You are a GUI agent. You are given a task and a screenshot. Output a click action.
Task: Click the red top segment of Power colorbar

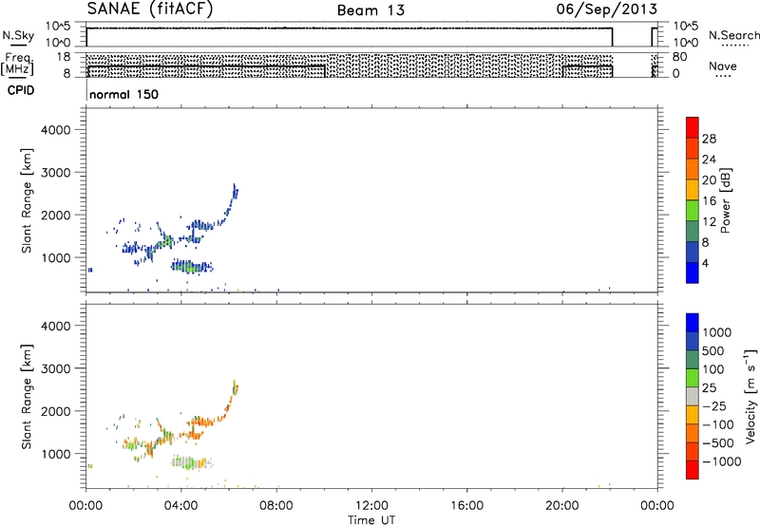pyautogui.click(x=693, y=127)
